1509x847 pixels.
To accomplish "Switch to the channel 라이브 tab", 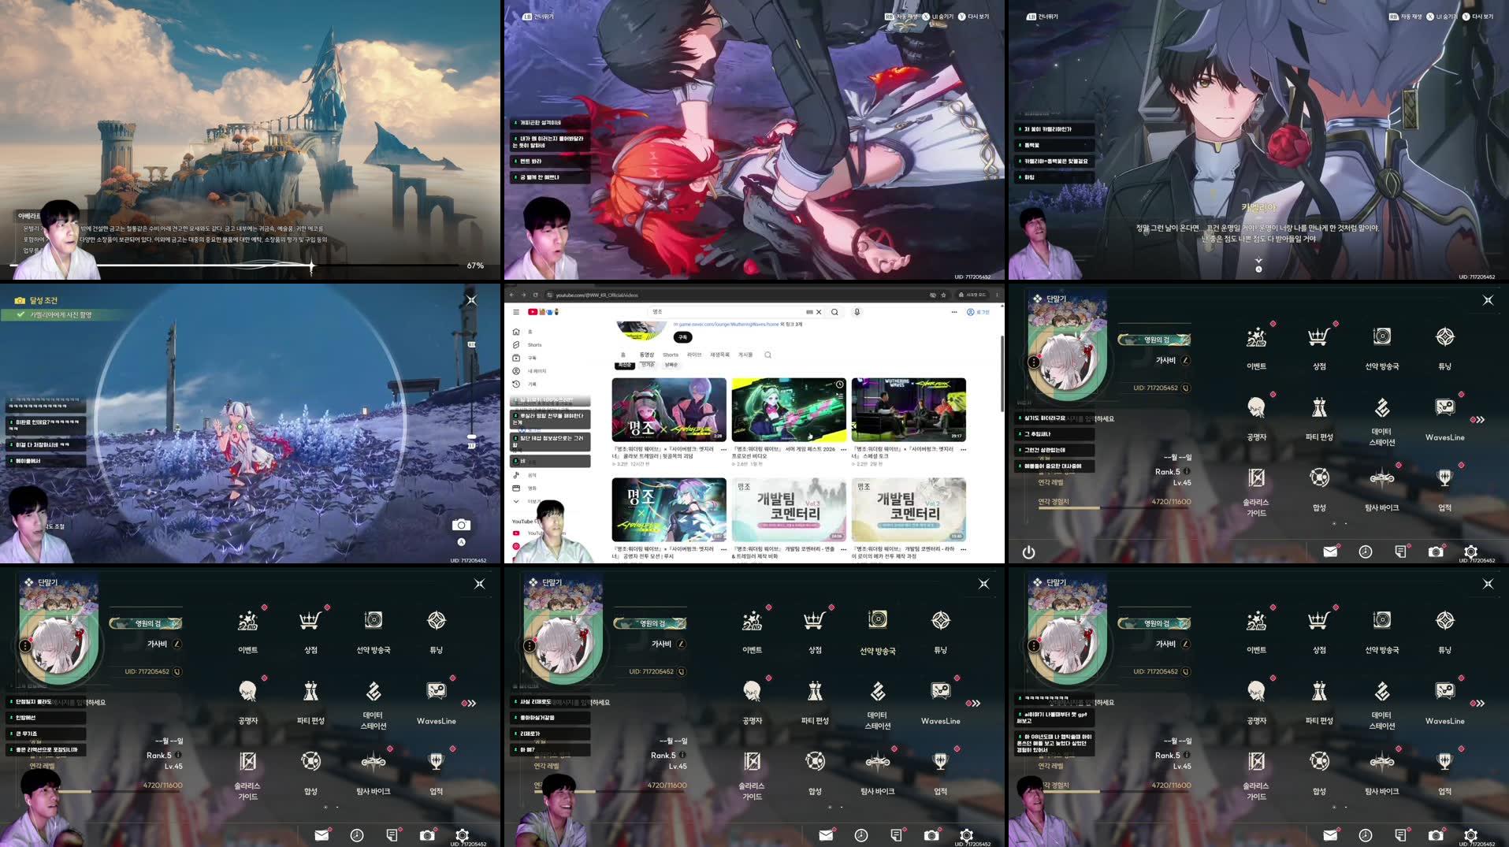I will click(x=694, y=355).
